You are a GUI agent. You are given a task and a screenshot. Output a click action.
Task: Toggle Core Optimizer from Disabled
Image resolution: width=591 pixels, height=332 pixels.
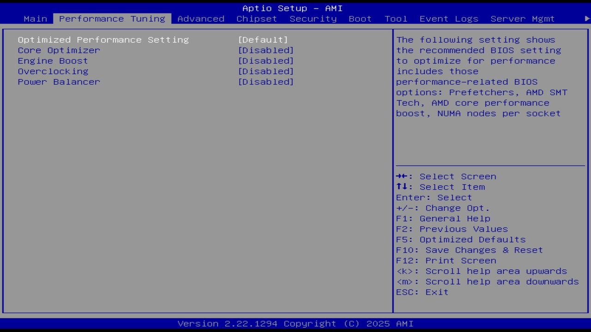click(x=266, y=50)
